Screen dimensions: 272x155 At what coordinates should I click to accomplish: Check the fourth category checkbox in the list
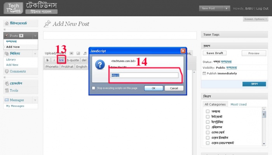[x=207, y=127]
